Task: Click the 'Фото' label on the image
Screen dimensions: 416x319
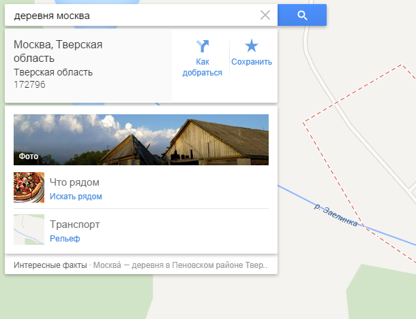Action: [29, 156]
